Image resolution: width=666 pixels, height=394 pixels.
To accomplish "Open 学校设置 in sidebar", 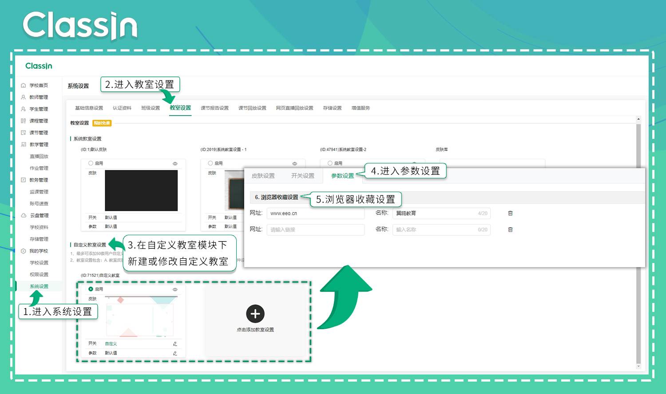I will (x=39, y=263).
